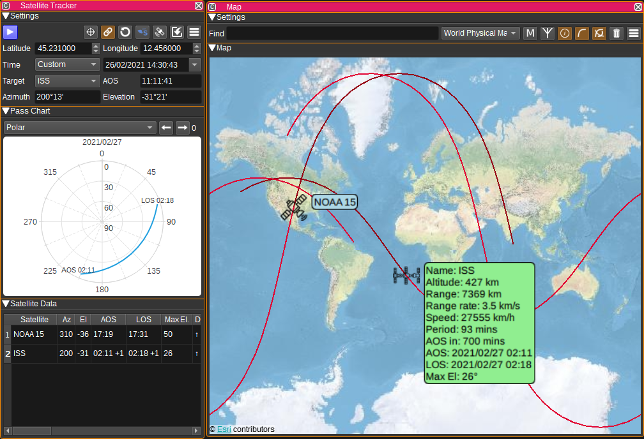
Task: Click the Satellite column header
Action: click(34, 319)
